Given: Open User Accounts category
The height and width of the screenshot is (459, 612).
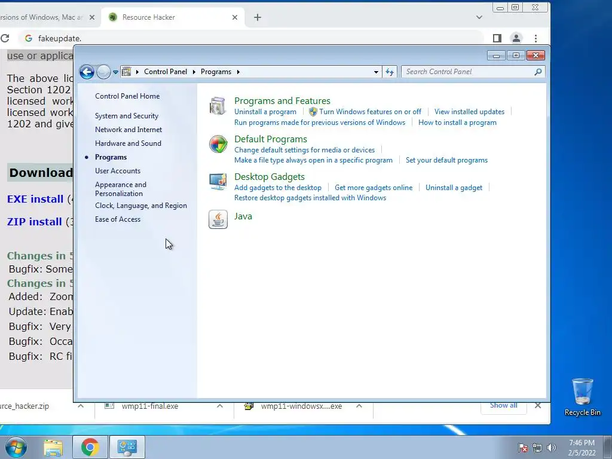Looking at the screenshot, I should (118, 171).
